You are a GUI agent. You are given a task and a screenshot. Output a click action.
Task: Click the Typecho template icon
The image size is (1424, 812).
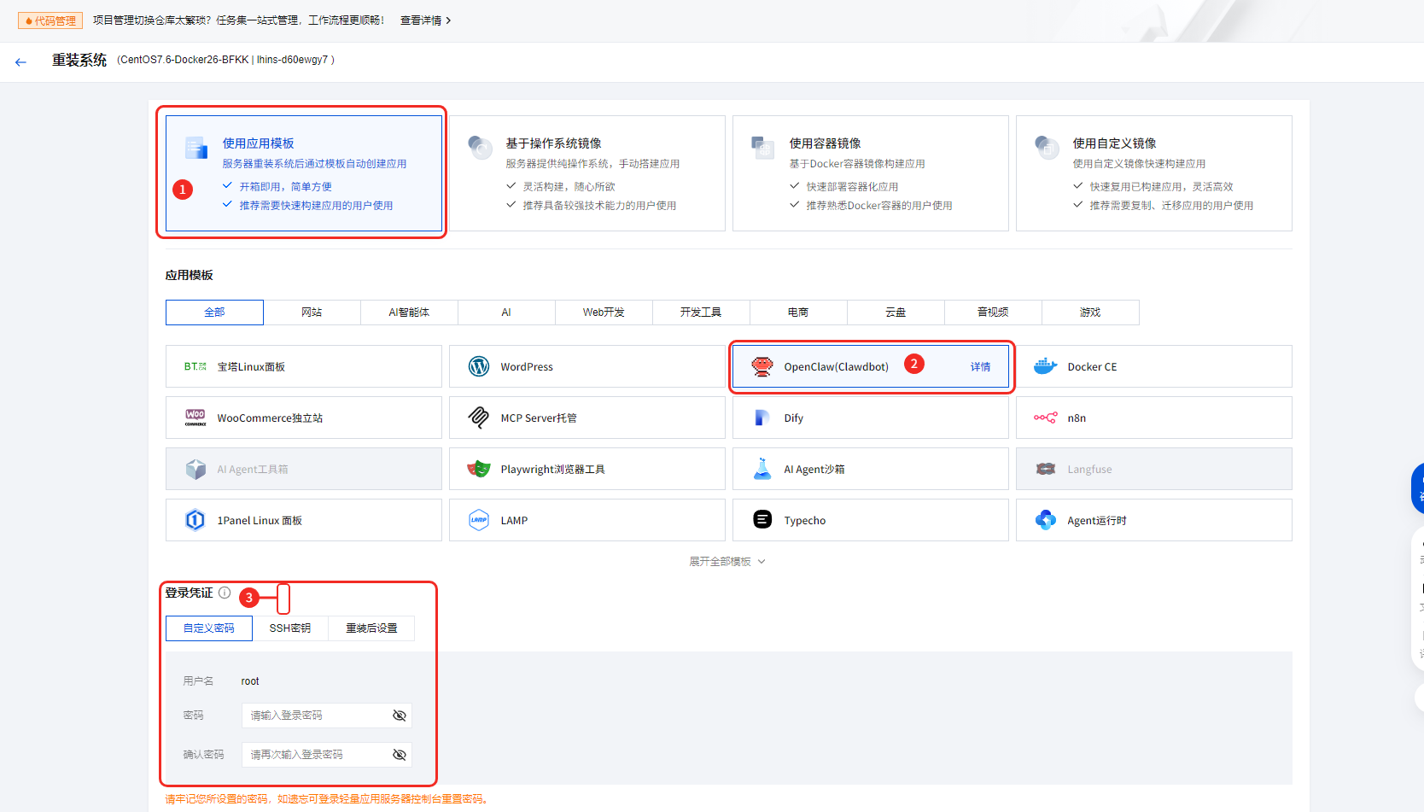762,520
